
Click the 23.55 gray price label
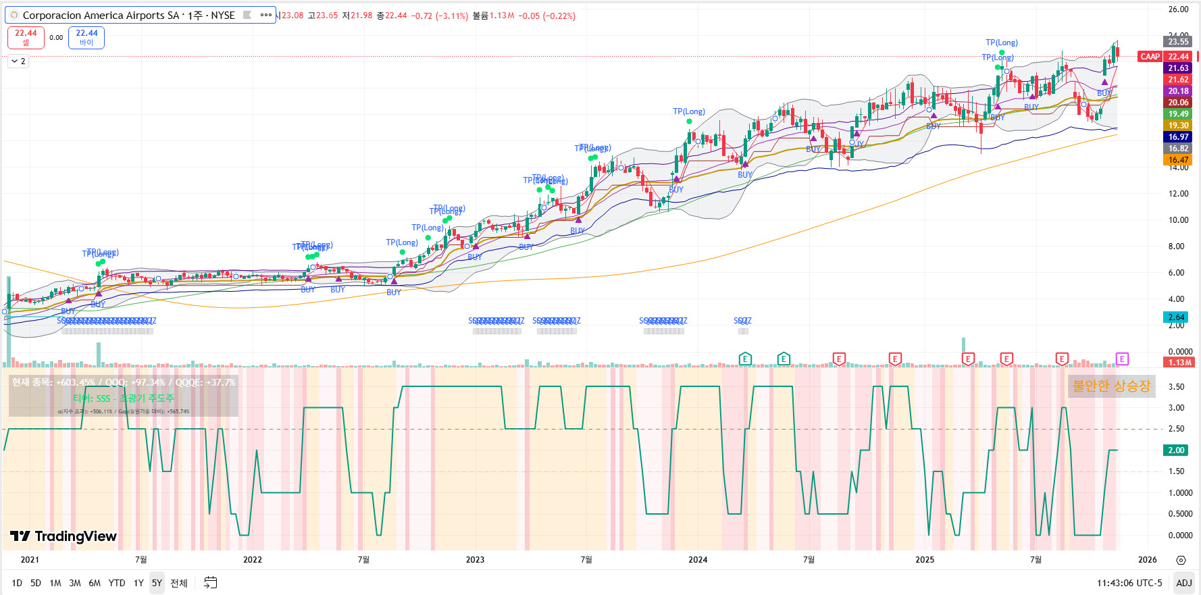(x=1178, y=42)
